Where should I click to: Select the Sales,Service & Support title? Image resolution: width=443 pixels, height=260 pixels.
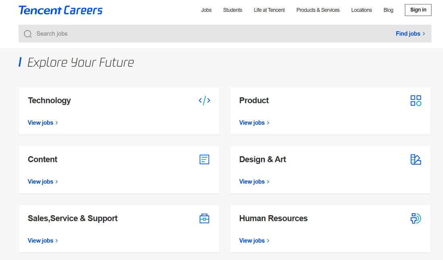pos(72,219)
